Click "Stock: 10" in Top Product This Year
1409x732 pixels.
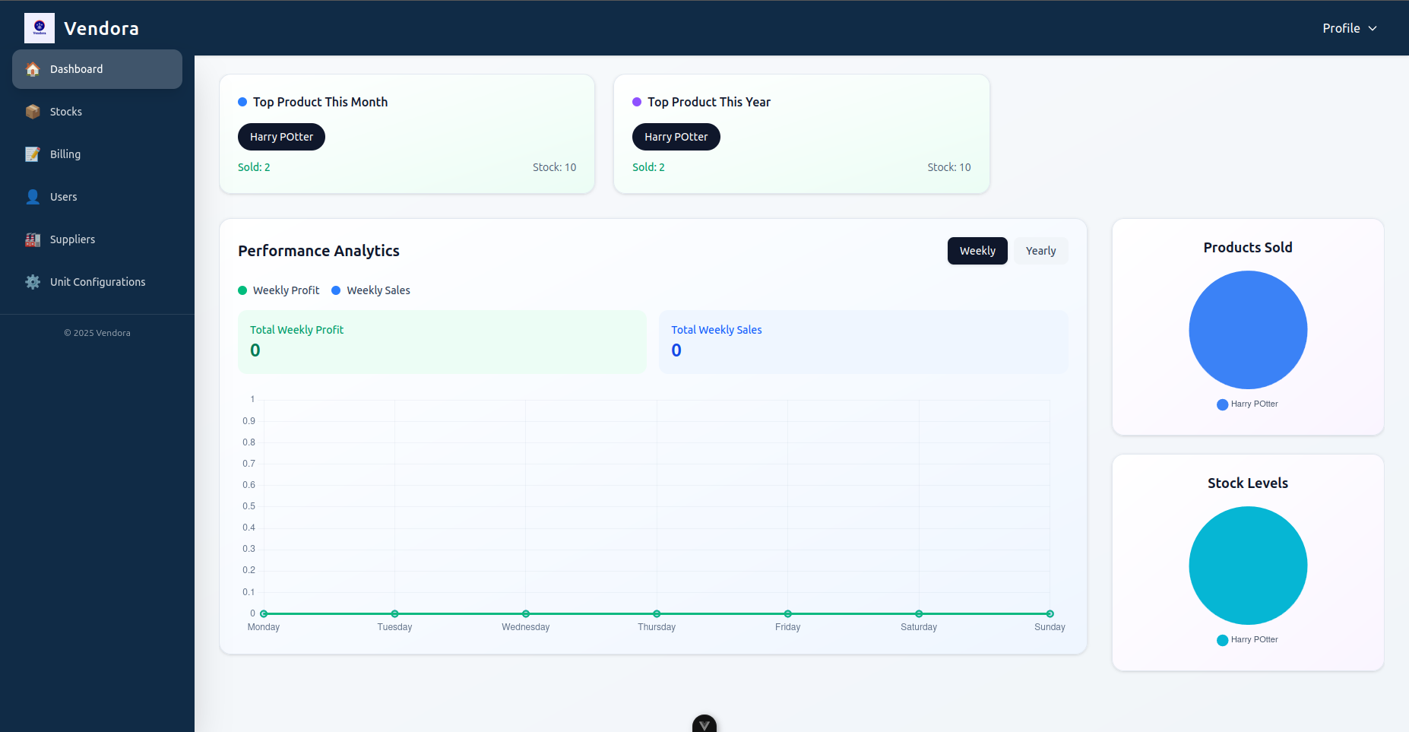tap(949, 167)
